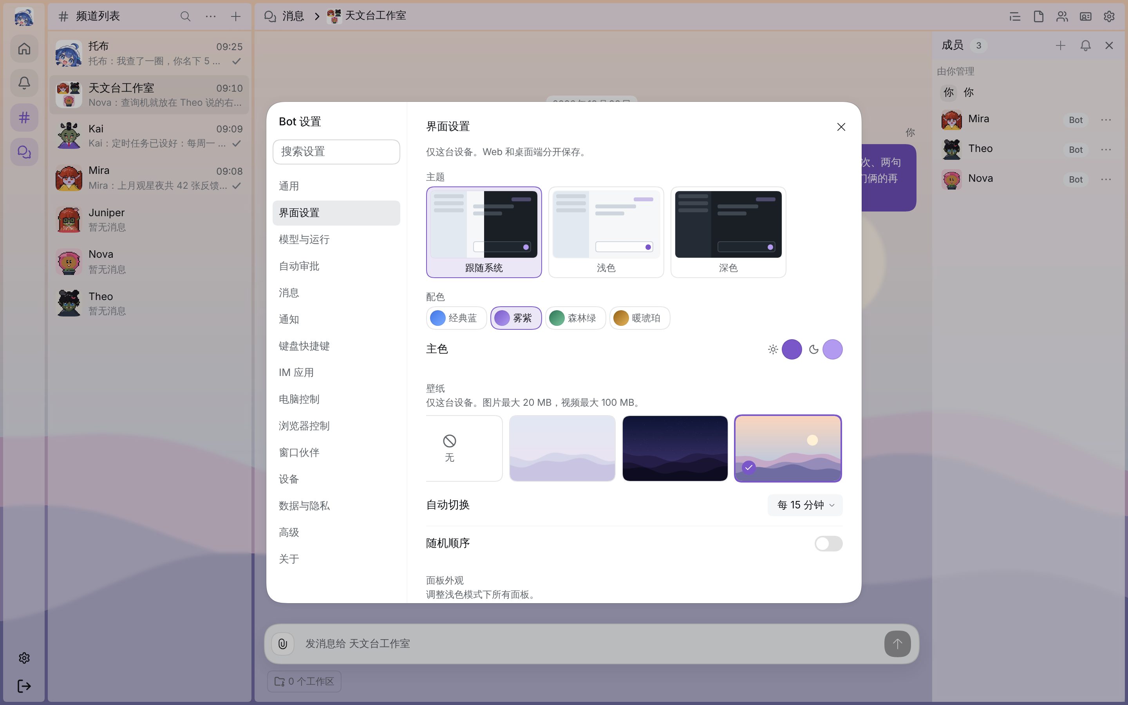Select the 跟随系统 theme card
This screenshot has height=705, width=1128.
[x=484, y=232]
